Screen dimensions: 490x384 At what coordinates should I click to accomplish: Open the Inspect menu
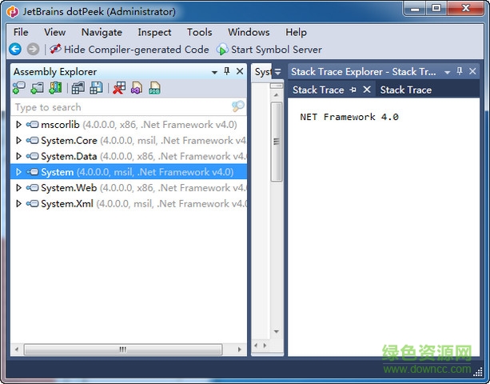[154, 32]
